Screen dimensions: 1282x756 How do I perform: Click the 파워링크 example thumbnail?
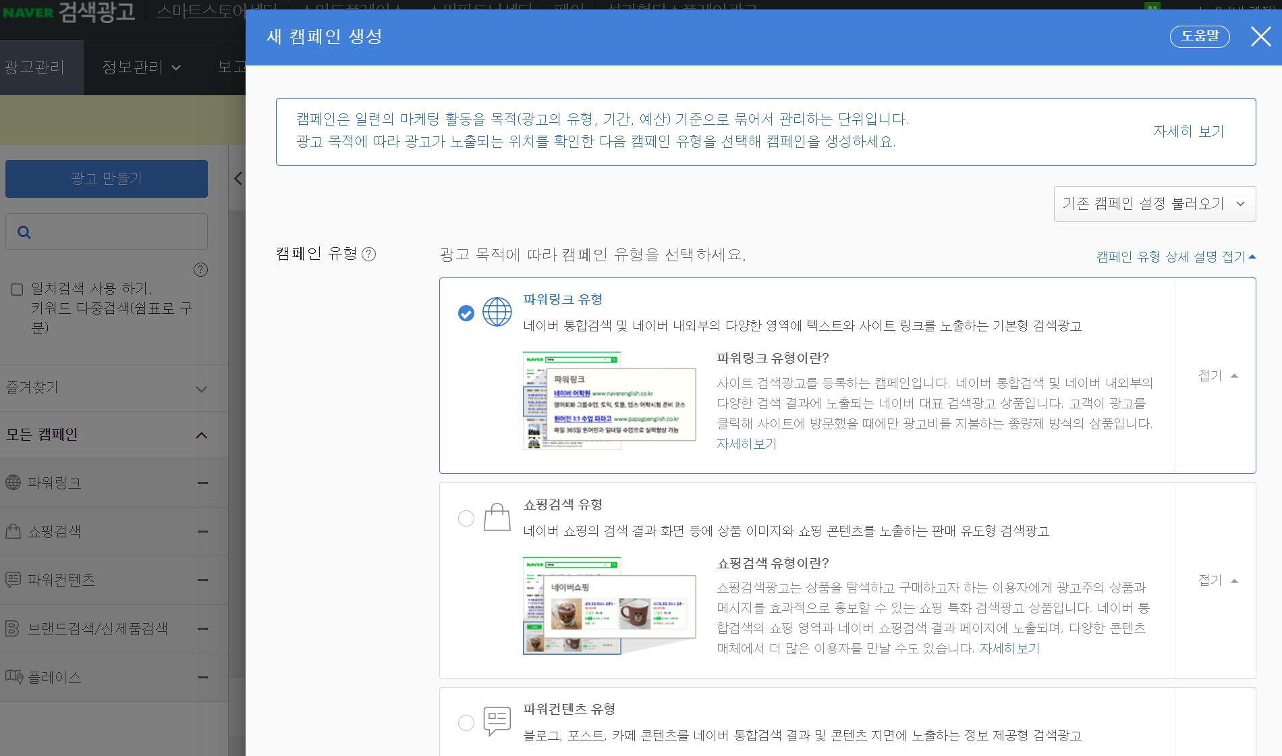point(609,401)
